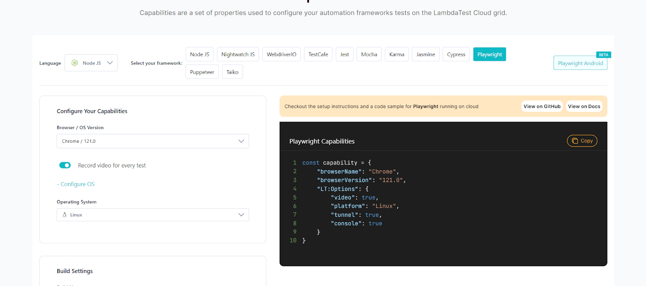
Task: Click the Linux penguin icon in Operating System field
Action: [x=65, y=215]
